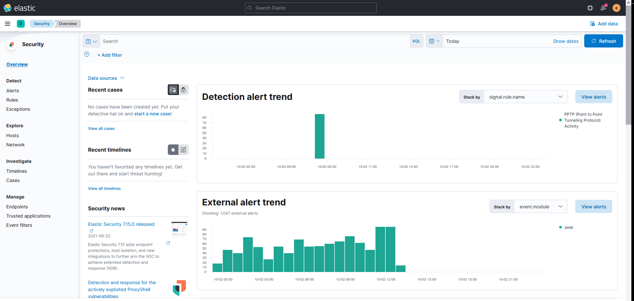Screen dimensions: 634x301
Task: Switch Recent cases to recently created view
Action: 173,90
